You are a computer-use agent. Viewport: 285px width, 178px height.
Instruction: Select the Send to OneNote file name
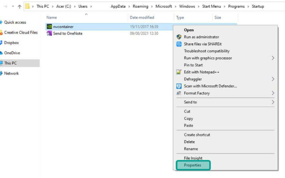pos(68,33)
